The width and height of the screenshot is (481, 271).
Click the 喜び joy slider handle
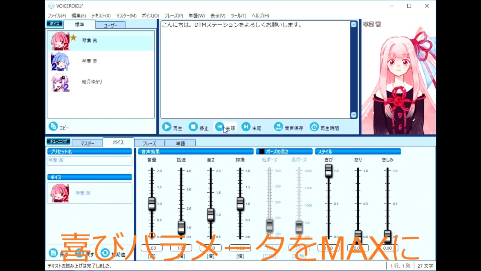click(x=328, y=171)
